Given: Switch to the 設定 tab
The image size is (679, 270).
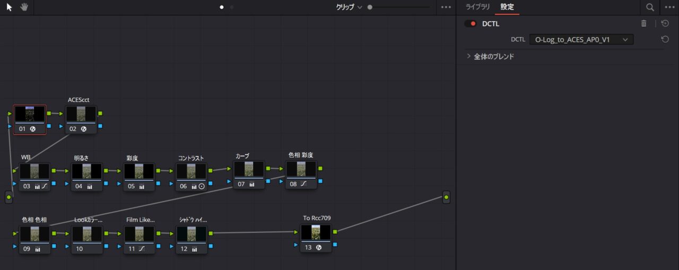Looking at the screenshot, I should [507, 7].
